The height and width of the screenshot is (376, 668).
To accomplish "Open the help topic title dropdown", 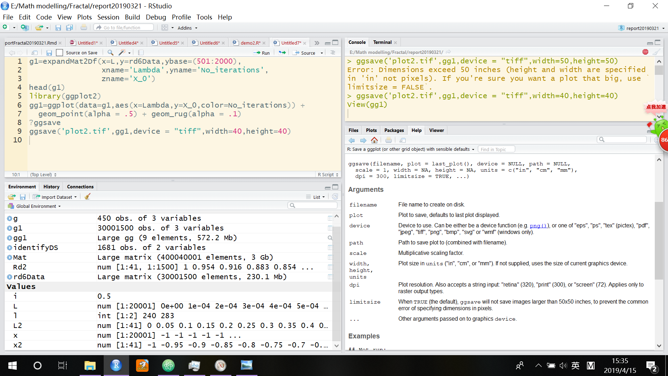I will click(411, 149).
